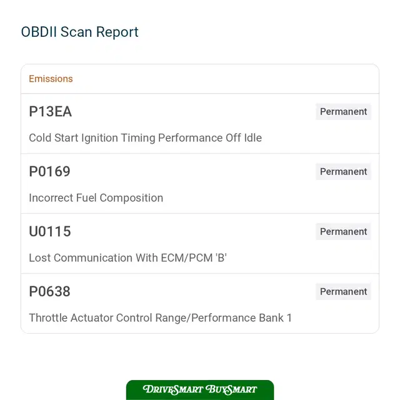This screenshot has width=400, height=400.
Task: Click Permanent badge for P0169
Action: tap(343, 171)
